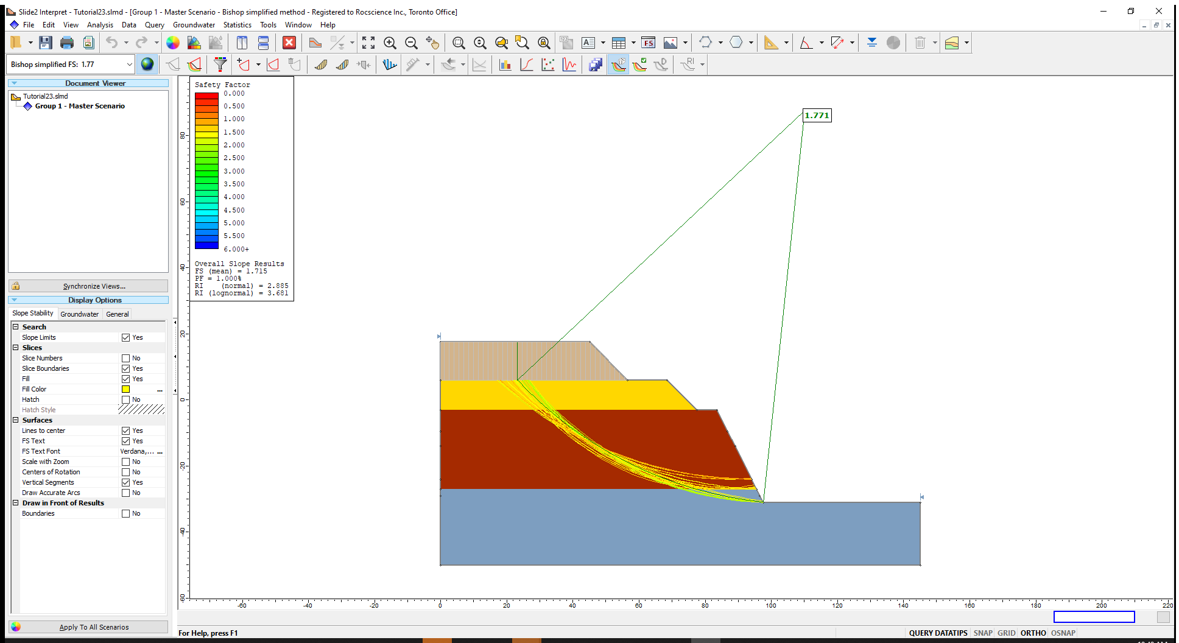This screenshot has height=643, width=1179.
Task: Click the color wheel display options icon
Action: coord(173,43)
